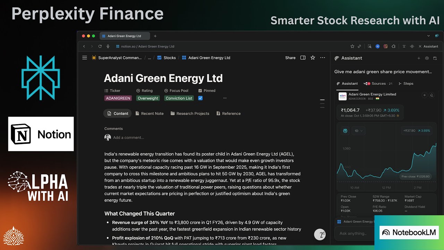Image resolution: width=444 pixels, height=250 pixels.
Task: Open the browser extensions puzzle icon
Action: click(393, 46)
